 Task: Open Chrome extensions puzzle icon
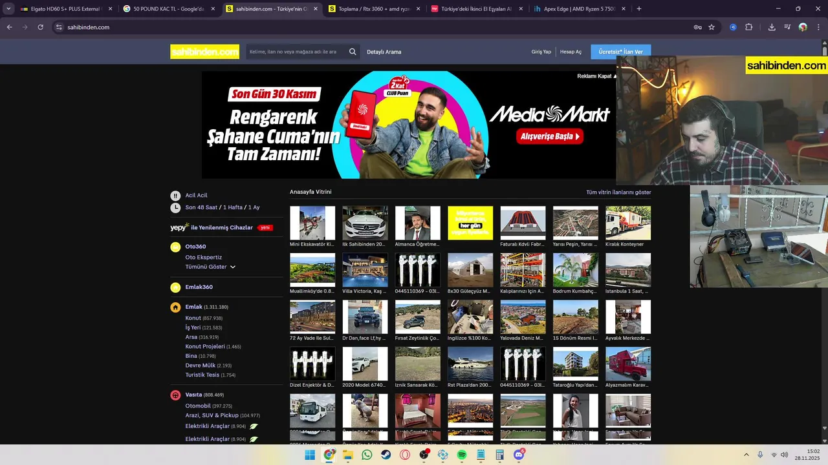(x=748, y=27)
